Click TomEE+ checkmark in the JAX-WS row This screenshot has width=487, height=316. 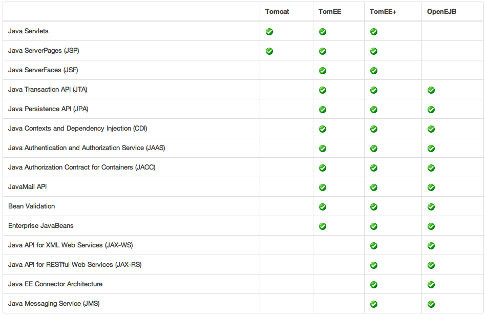point(374,246)
